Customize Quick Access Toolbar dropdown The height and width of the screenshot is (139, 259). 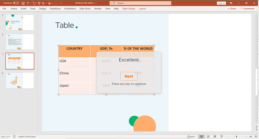tap(61, 3)
